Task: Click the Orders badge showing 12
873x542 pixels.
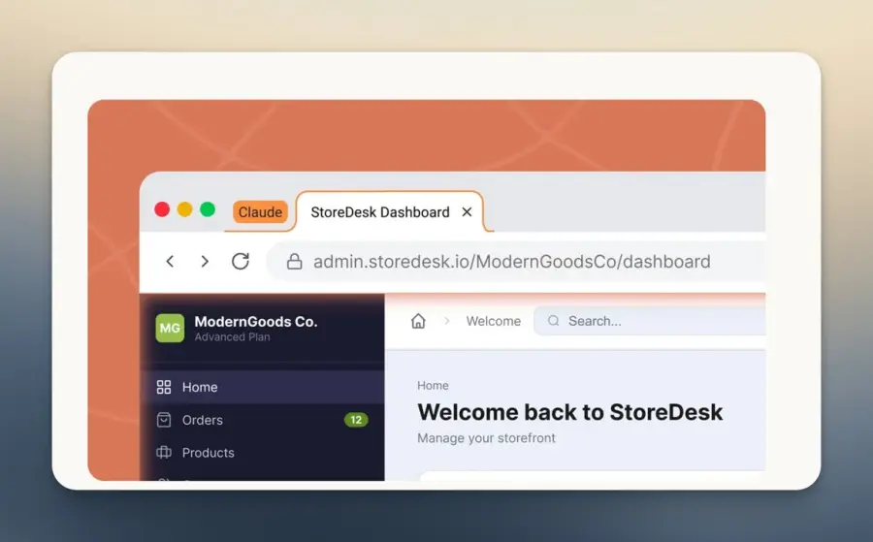Action: pos(356,420)
